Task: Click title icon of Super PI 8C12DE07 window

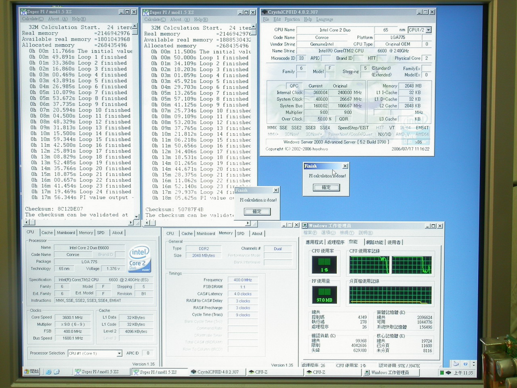Action: pos(24,12)
